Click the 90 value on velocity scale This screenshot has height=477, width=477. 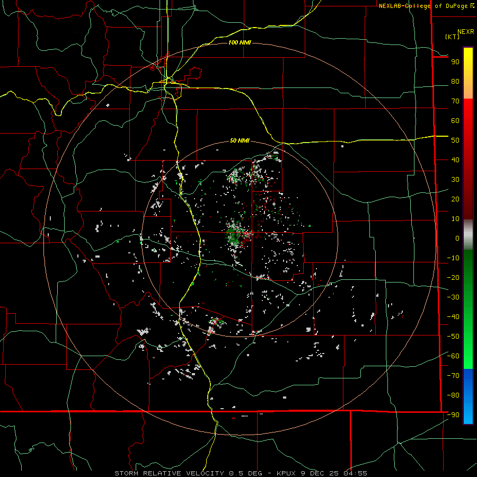pyautogui.click(x=455, y=62)
